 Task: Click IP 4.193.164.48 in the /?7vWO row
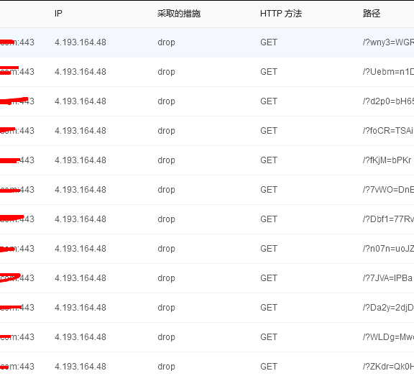coord(80,190)
